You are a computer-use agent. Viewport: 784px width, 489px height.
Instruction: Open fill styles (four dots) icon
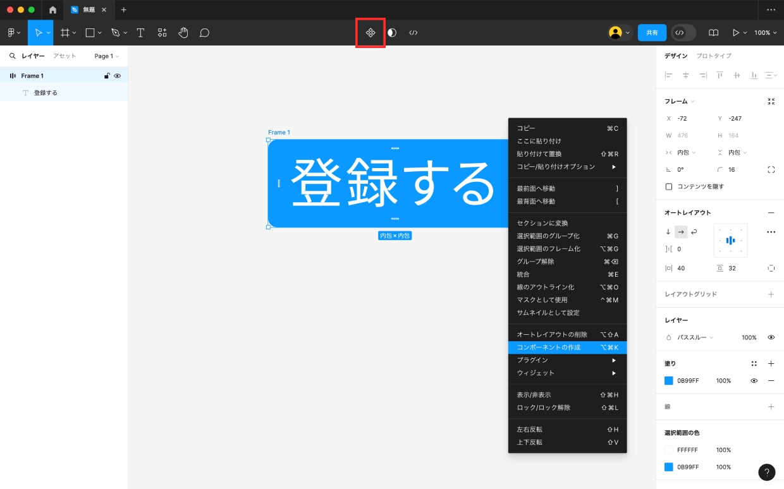(x=754, y=364)
